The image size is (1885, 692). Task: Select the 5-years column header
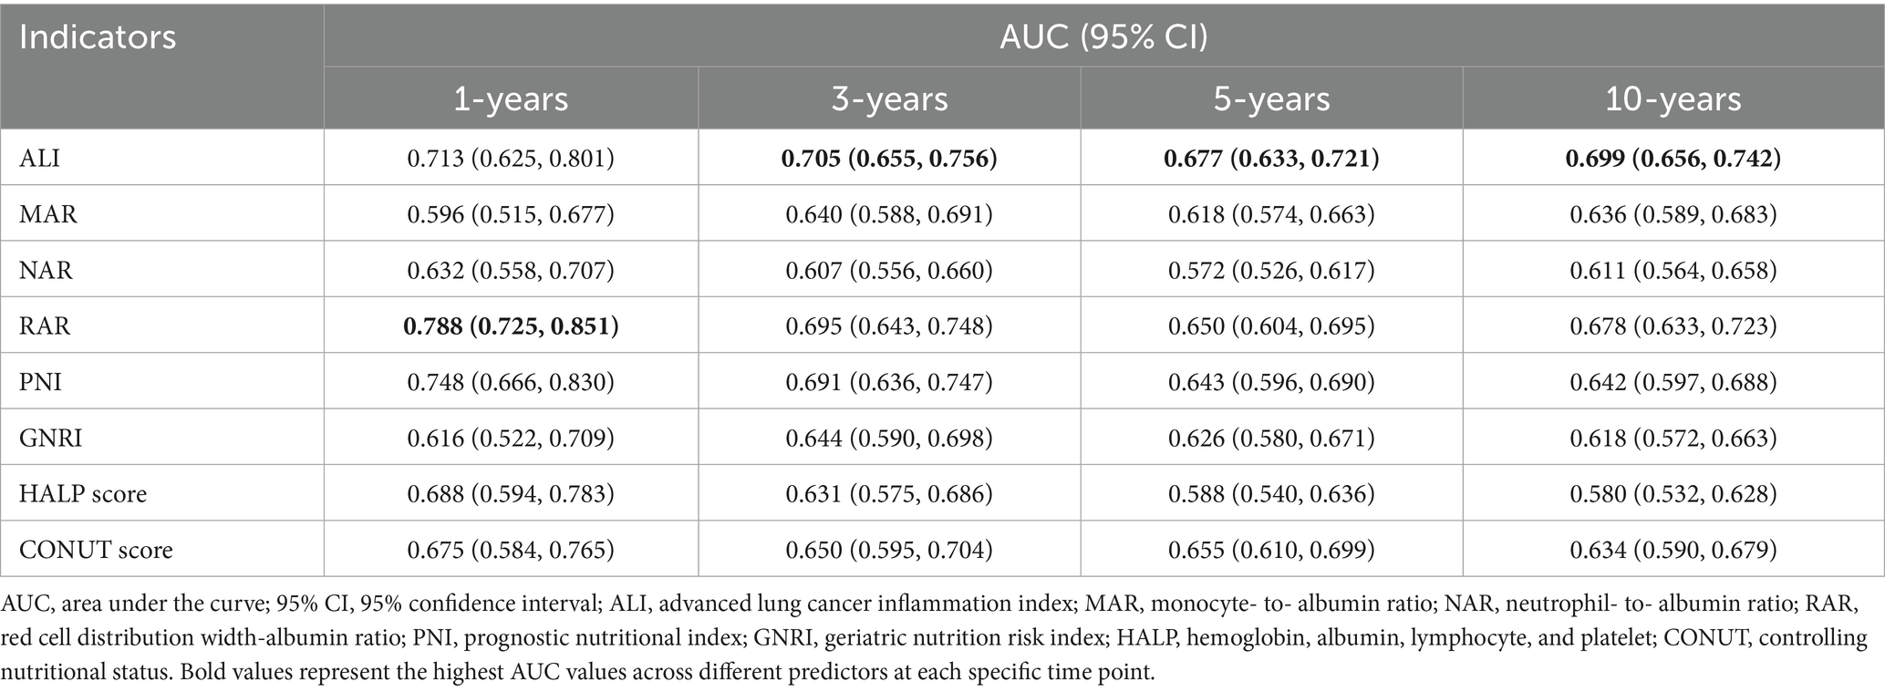point(1271,98)
